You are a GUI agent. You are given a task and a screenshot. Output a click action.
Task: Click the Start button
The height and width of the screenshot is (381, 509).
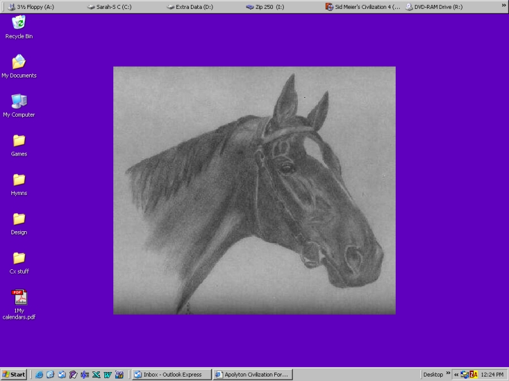click(x=14, y=375)
